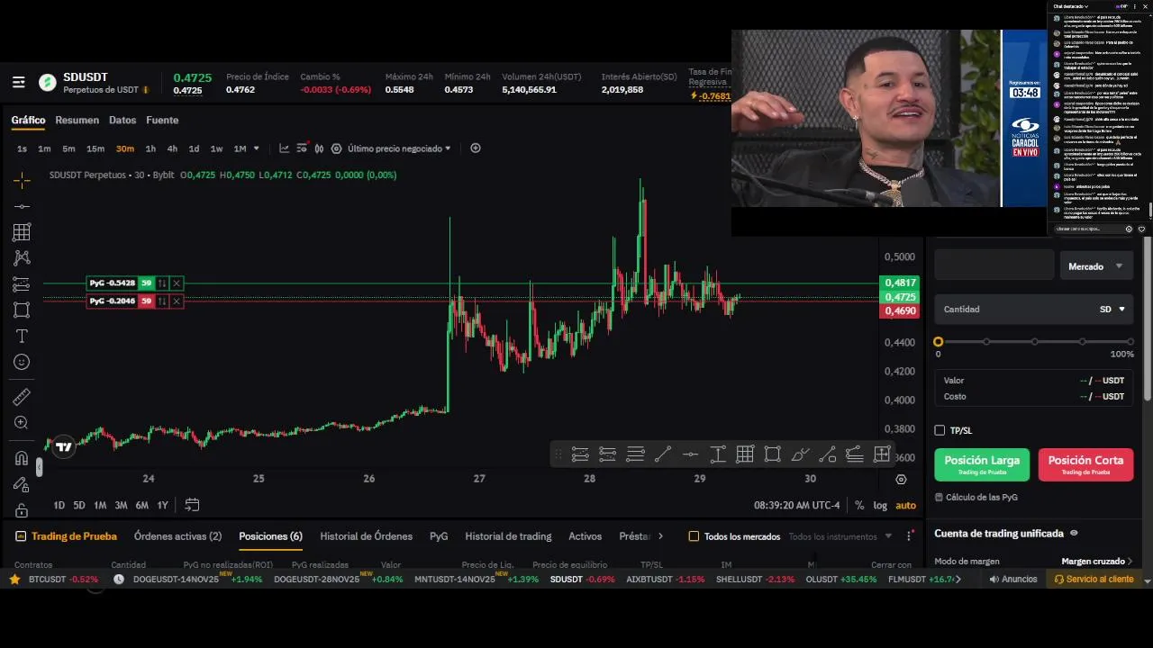Open the emoji icons tool

[x=22, y=362]
